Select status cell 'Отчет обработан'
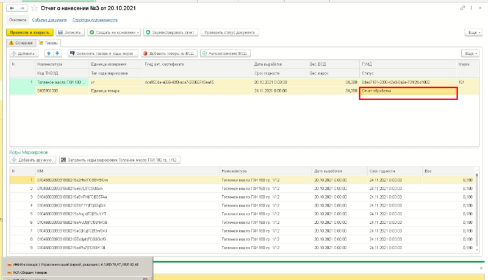 pos(407,91)
